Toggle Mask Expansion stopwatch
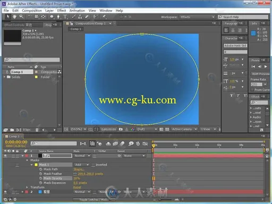Image resolution: width=272 pixels, height=204 pixels. point(40,183)
